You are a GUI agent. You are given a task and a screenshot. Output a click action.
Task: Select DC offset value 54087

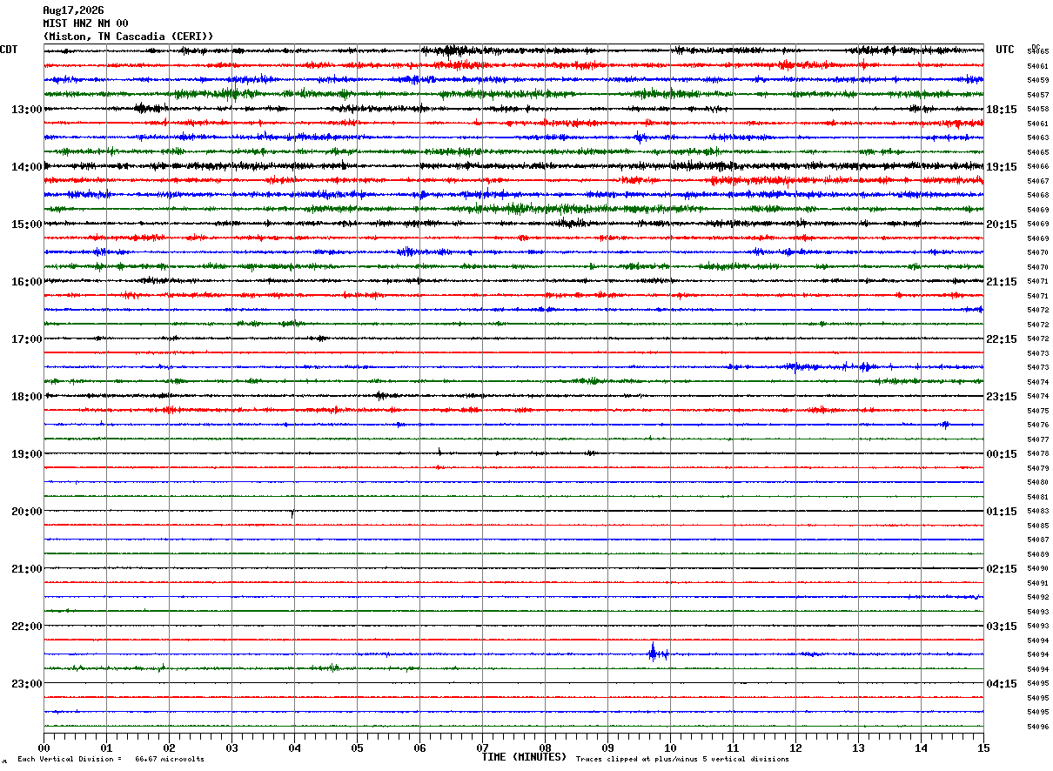click(1038, 540)
